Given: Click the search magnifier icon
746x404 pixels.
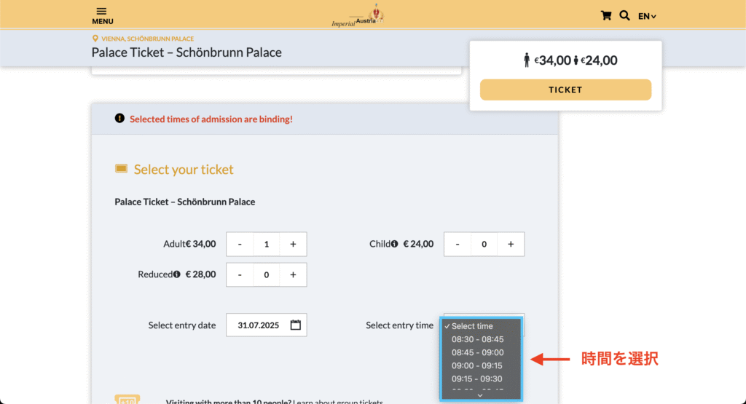Looking at the screenshot, I should coord(624,16).
